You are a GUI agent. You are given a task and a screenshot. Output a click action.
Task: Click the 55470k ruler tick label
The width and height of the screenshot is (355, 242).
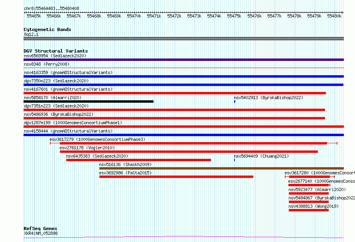(134, 16)
